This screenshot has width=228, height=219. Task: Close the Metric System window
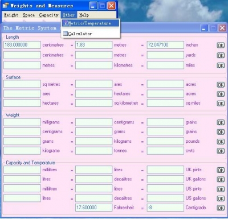pyautogui.click(x=222, y=28)
